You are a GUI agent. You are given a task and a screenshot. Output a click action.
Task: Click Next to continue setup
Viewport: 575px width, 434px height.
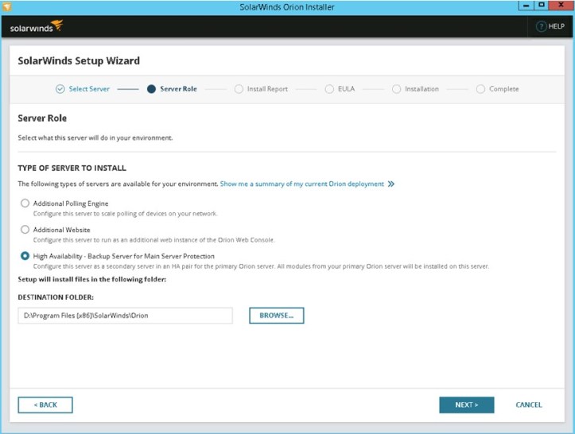466,405
